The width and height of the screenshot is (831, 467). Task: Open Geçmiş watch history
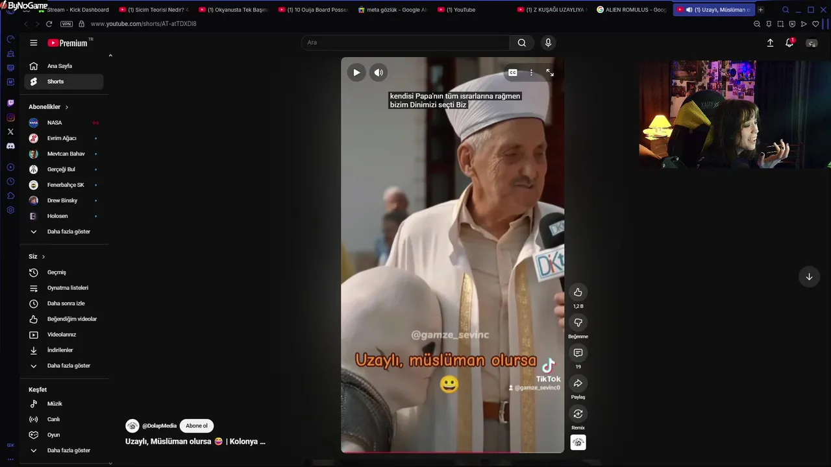pyautogui.click(x=64, y=272)
